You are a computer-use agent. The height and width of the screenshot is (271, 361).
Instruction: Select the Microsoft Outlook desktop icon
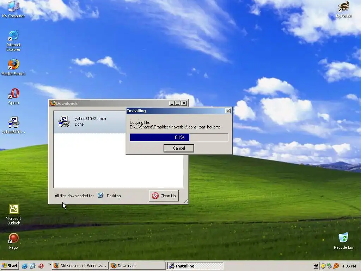tap(13, 215)
